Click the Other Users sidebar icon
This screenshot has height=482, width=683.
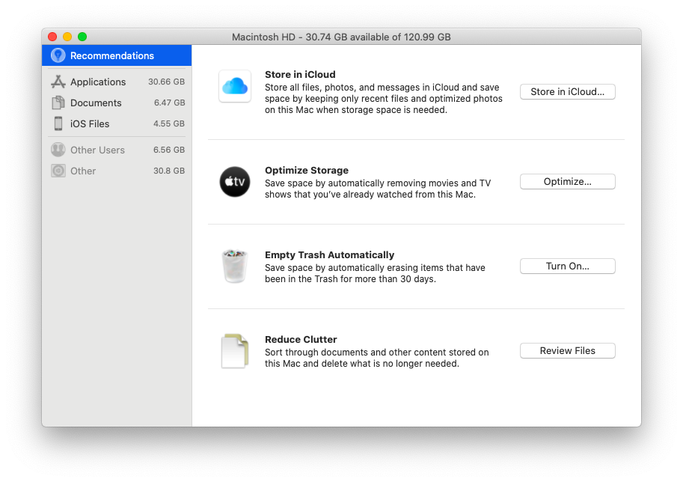tap(58, 150)
